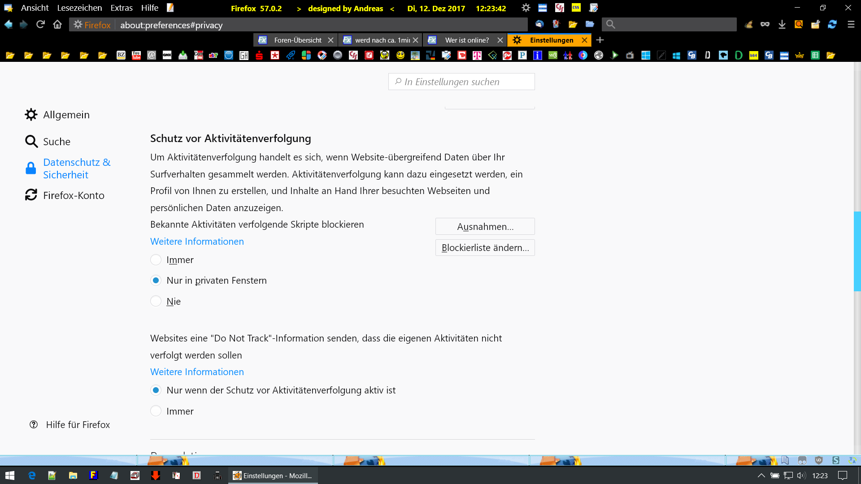Click the back navigation arrow
This screenshot has width=861, height=484.
tap(8, 25)
